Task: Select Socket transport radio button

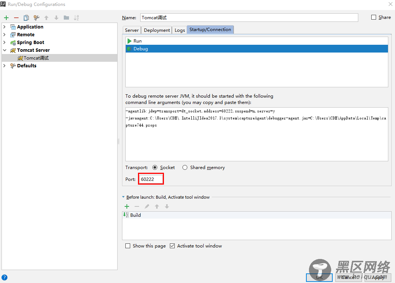Action: pos(155,167)
